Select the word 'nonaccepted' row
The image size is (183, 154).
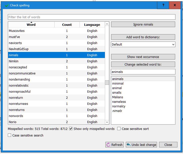[x=56, y=67]
